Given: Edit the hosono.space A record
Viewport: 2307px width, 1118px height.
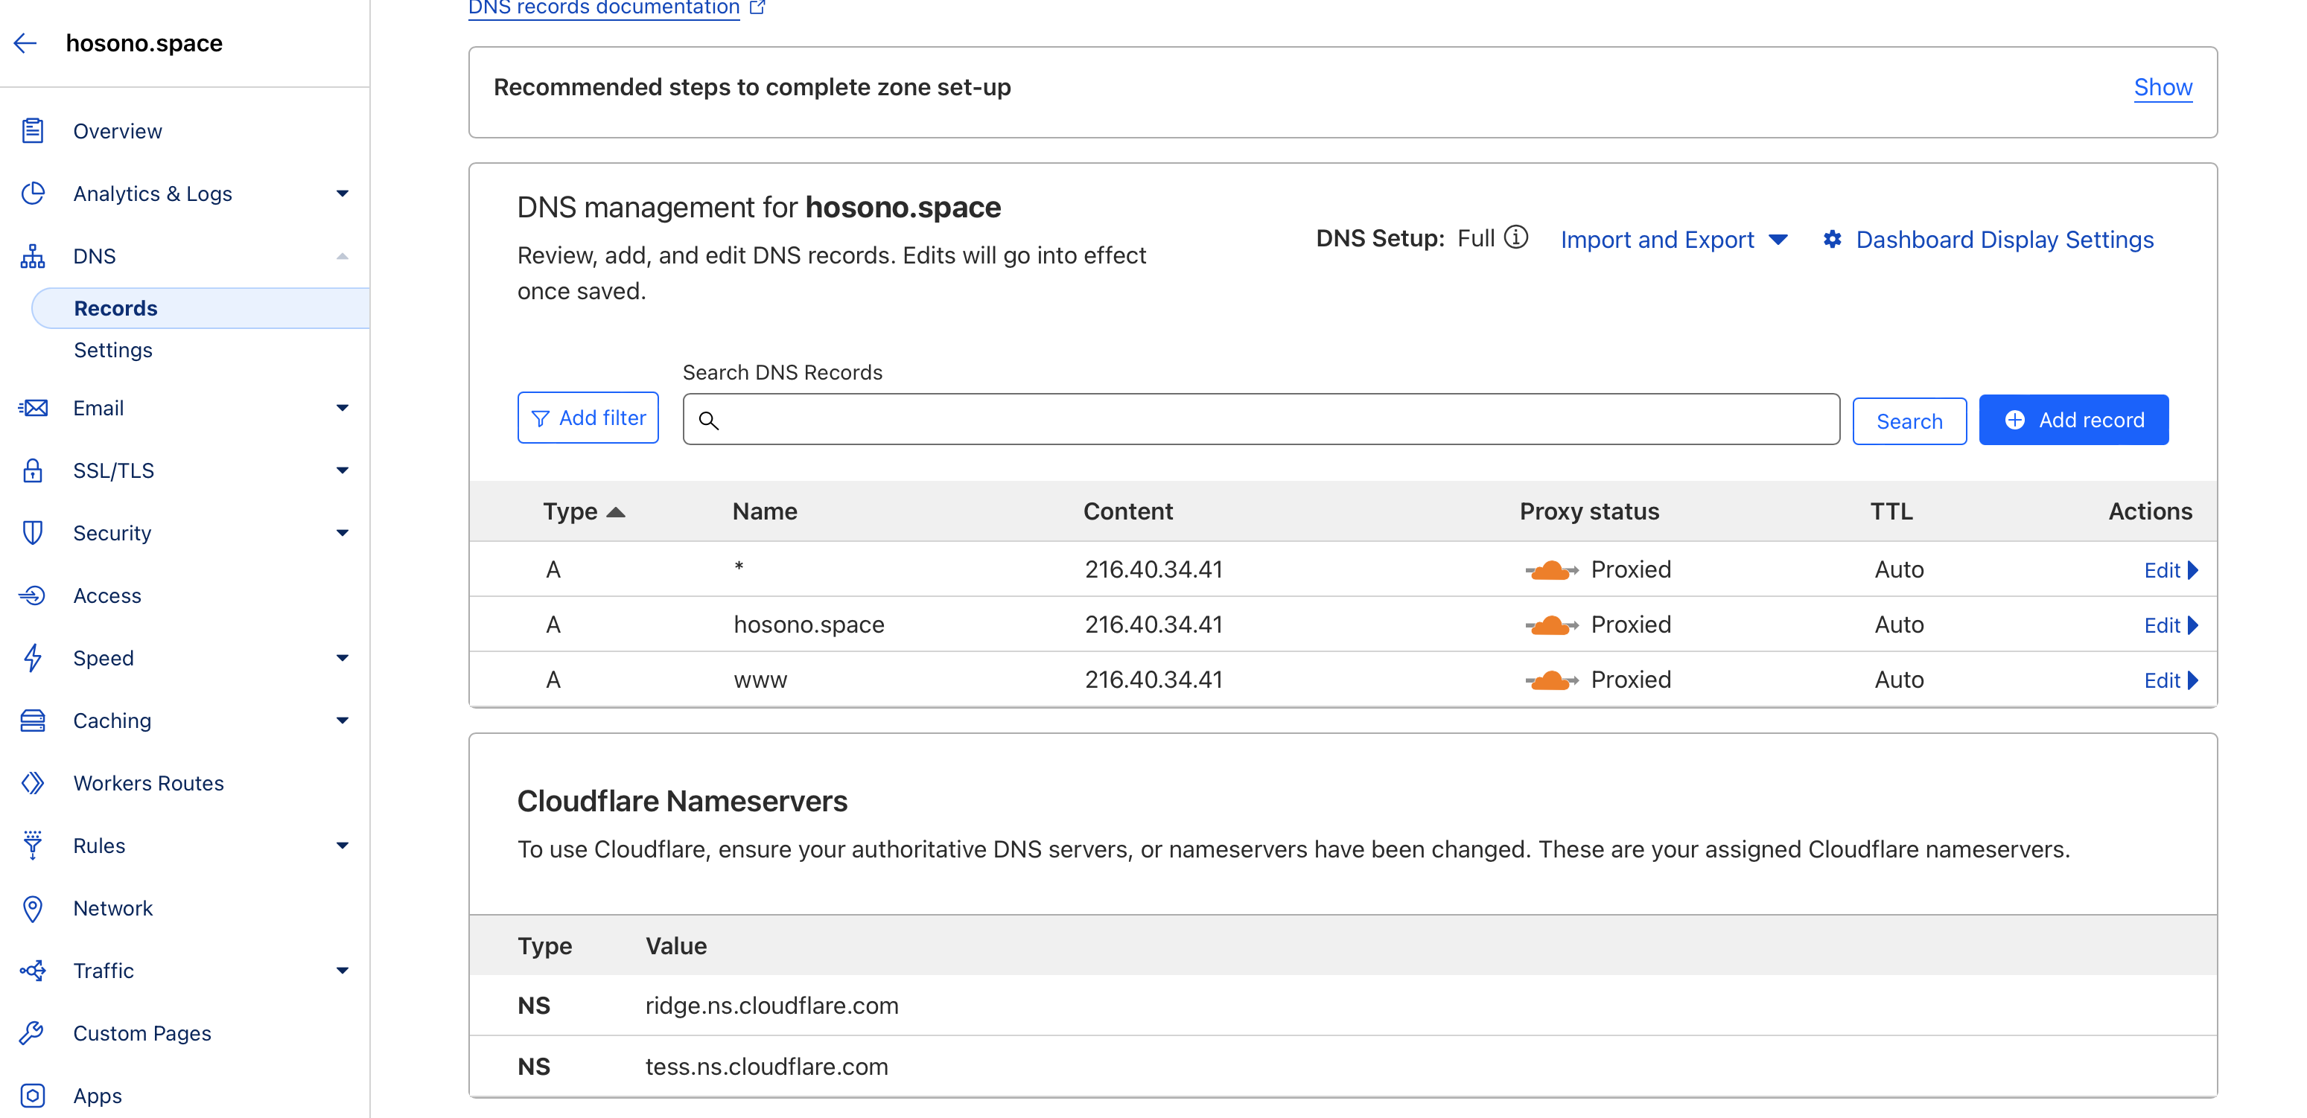Looking at the screenshot, I should tap(2171, 625).
